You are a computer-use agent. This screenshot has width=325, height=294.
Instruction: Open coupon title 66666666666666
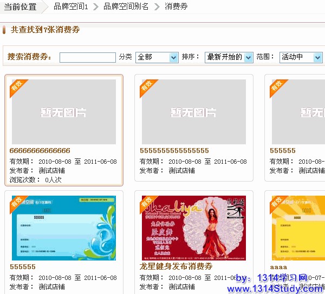[40, 151]
